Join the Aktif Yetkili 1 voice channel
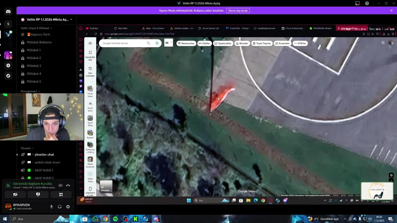This screenshot has width=397, height=223. 44,170
